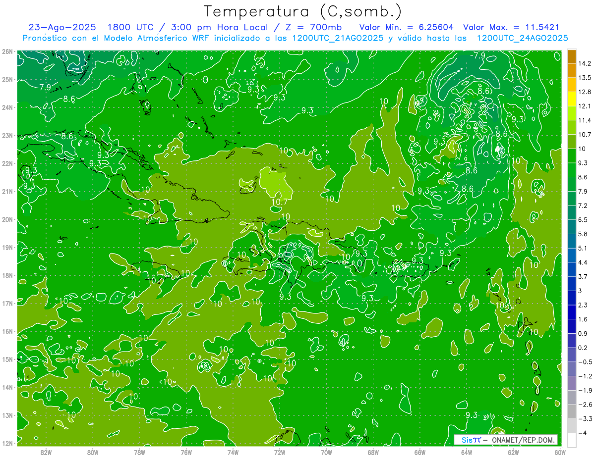Click the "10.7" contour label on map
Screen dimensions: 595x459
(x=280, y=202)
